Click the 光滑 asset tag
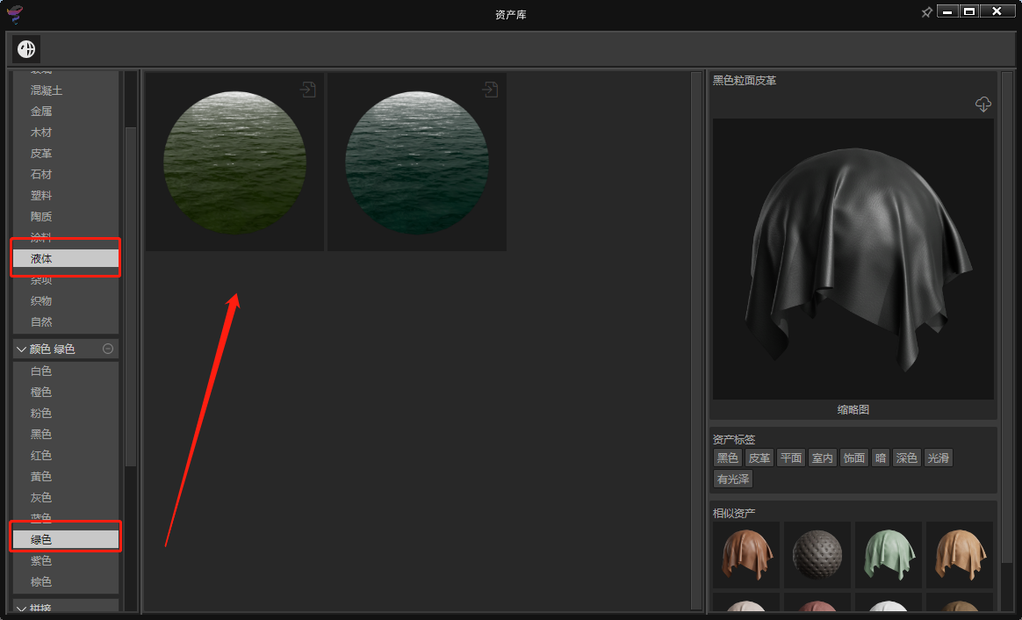Image resolution: width=1022 pixels, height=620 pixels. point(939,458)
